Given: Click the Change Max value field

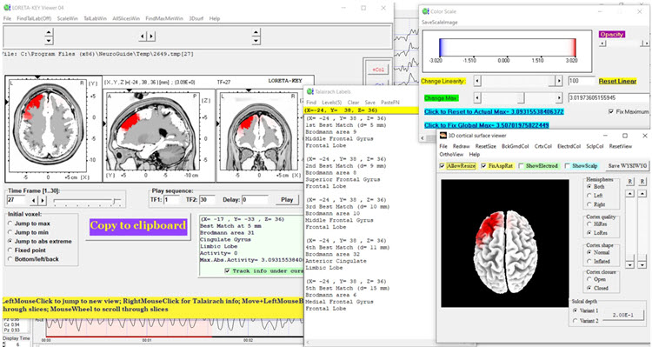Looking at the screenshot, I should pos(609,97).
